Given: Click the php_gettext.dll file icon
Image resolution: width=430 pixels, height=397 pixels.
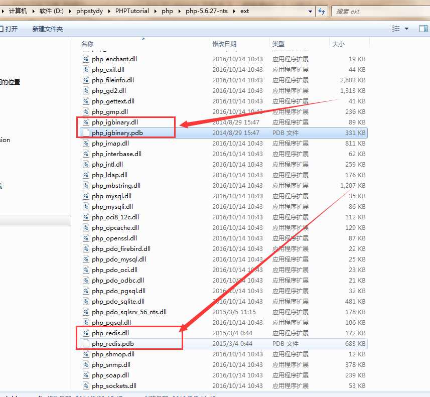Looking at the screenshot, I should click(x=86, y=101).
